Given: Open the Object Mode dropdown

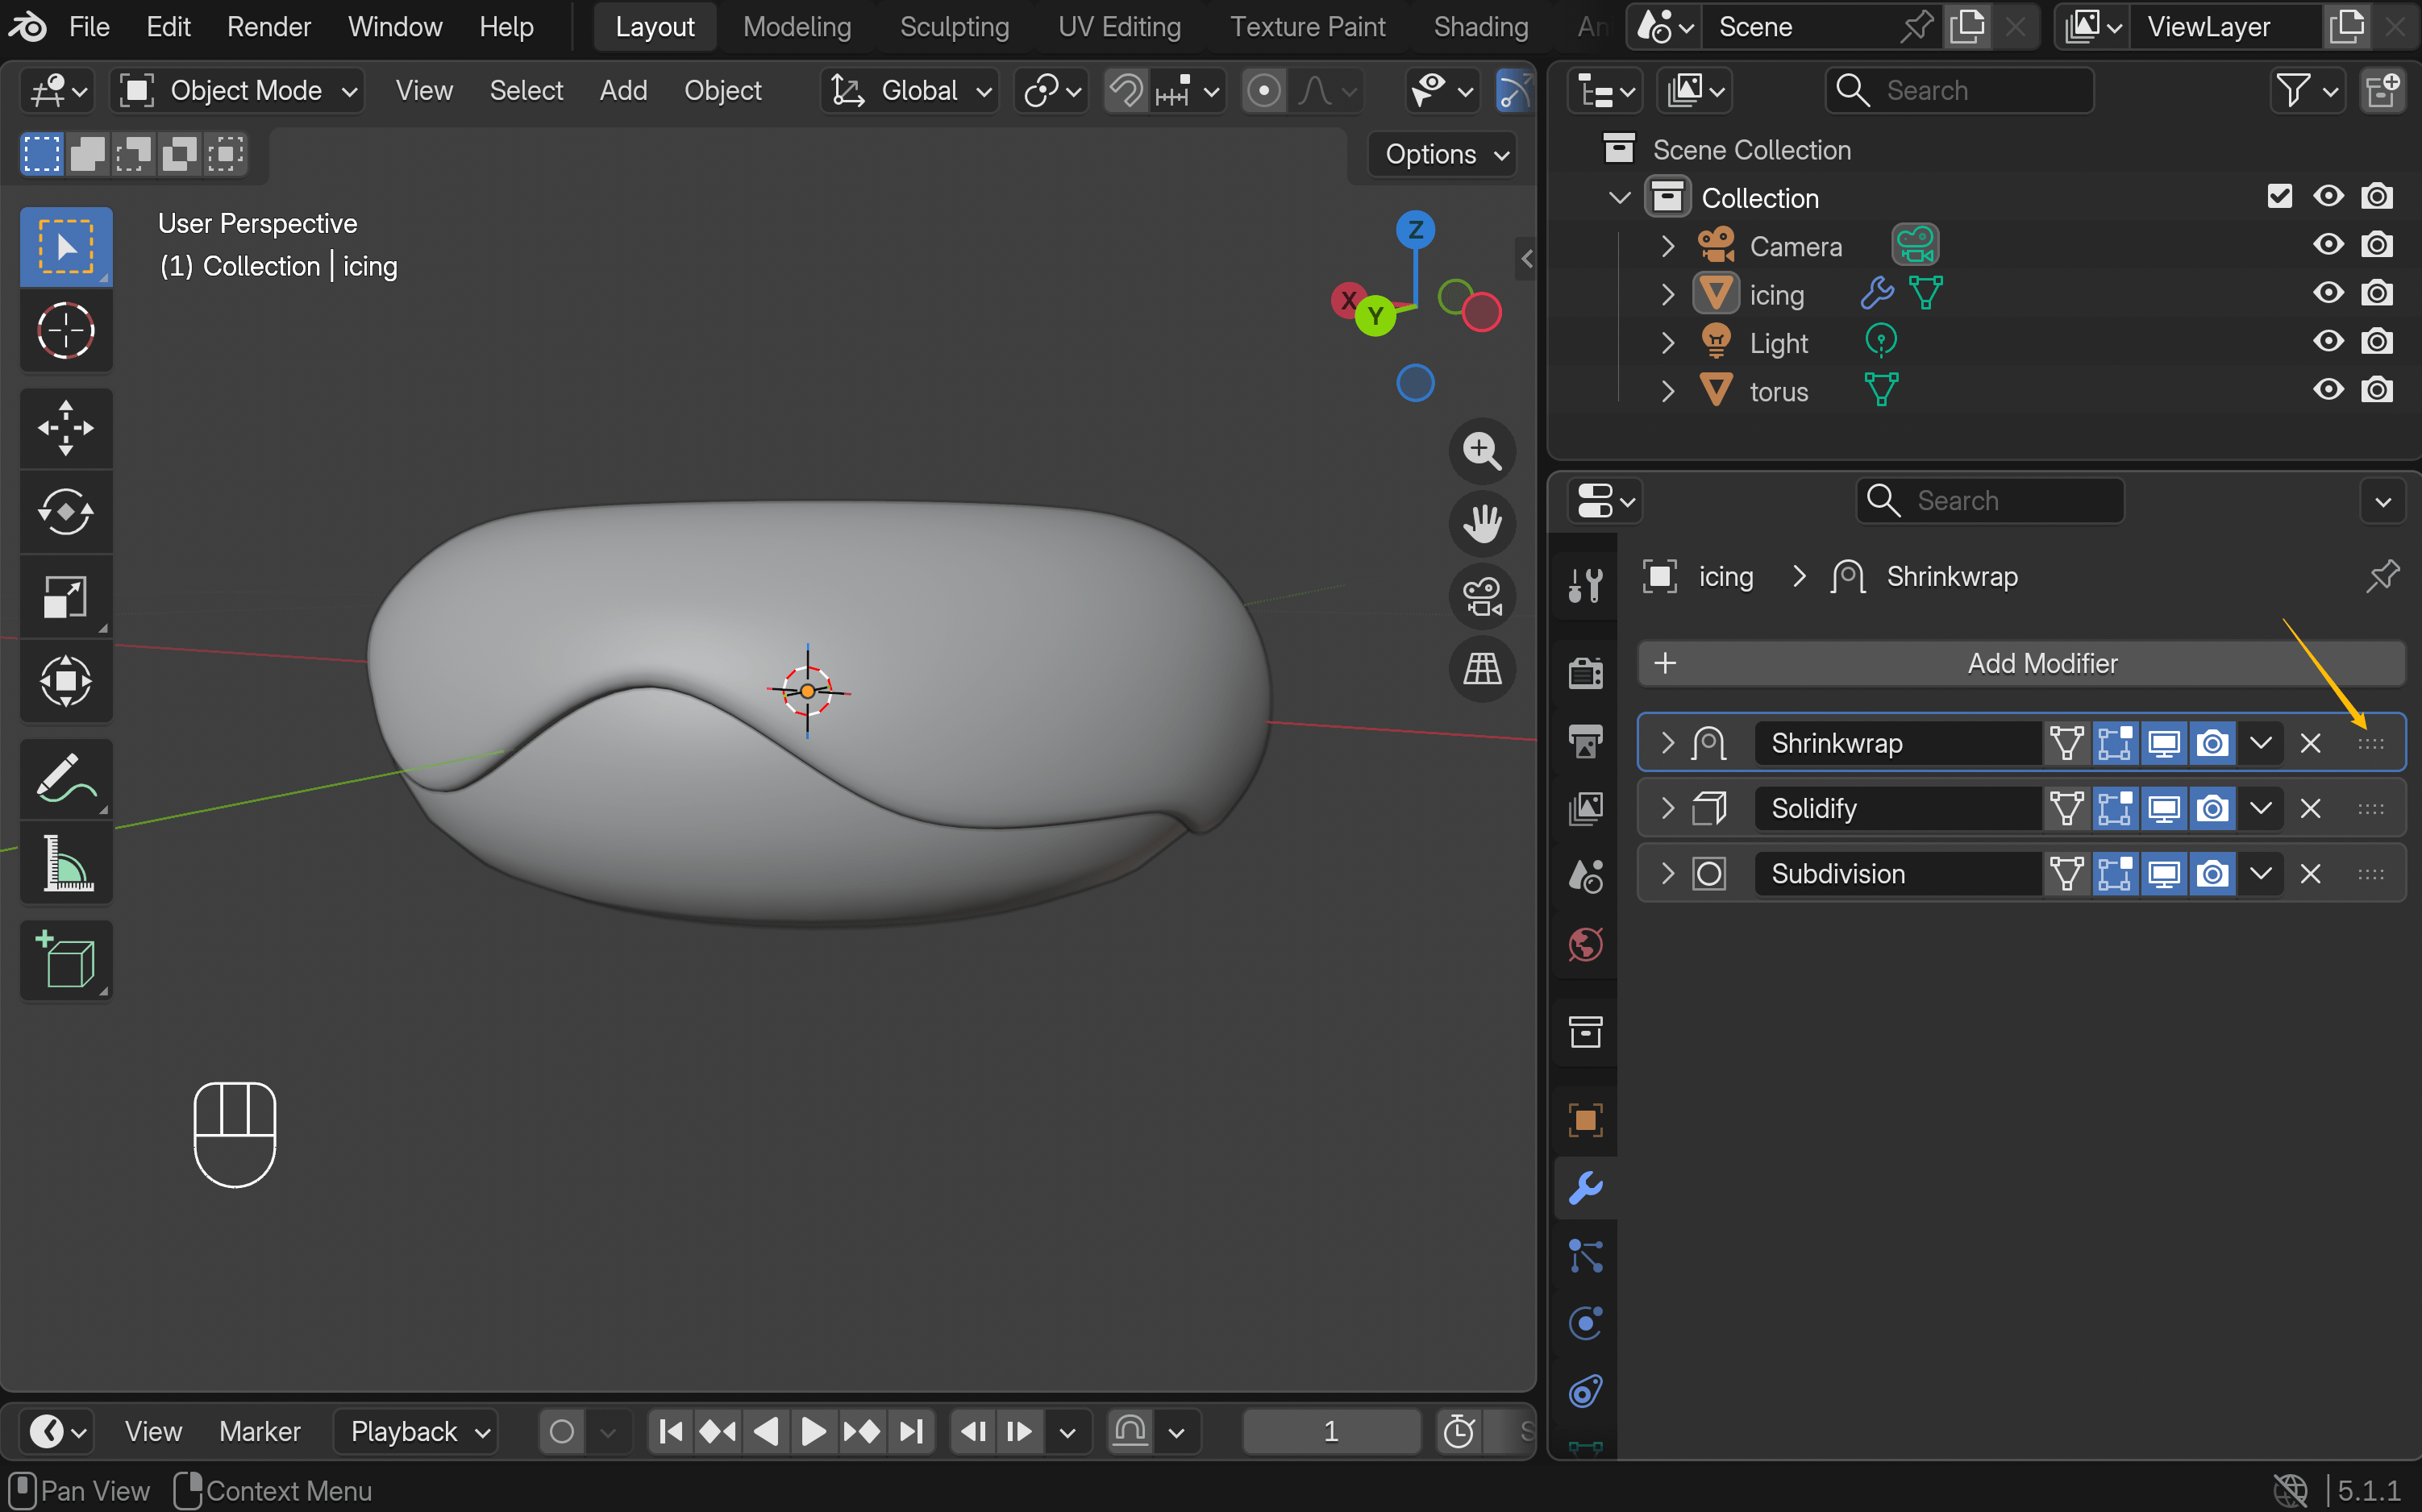Looking at the screenshot, I should coord(238,91).
